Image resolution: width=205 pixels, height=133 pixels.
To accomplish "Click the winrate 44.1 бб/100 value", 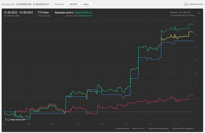I will point(184,12).
